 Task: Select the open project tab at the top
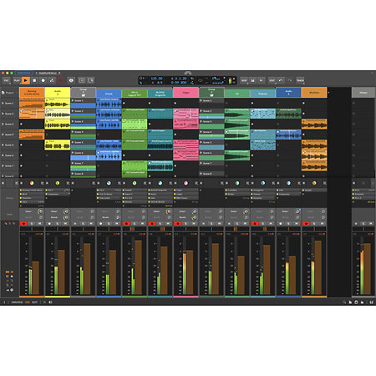pos(48,73)
